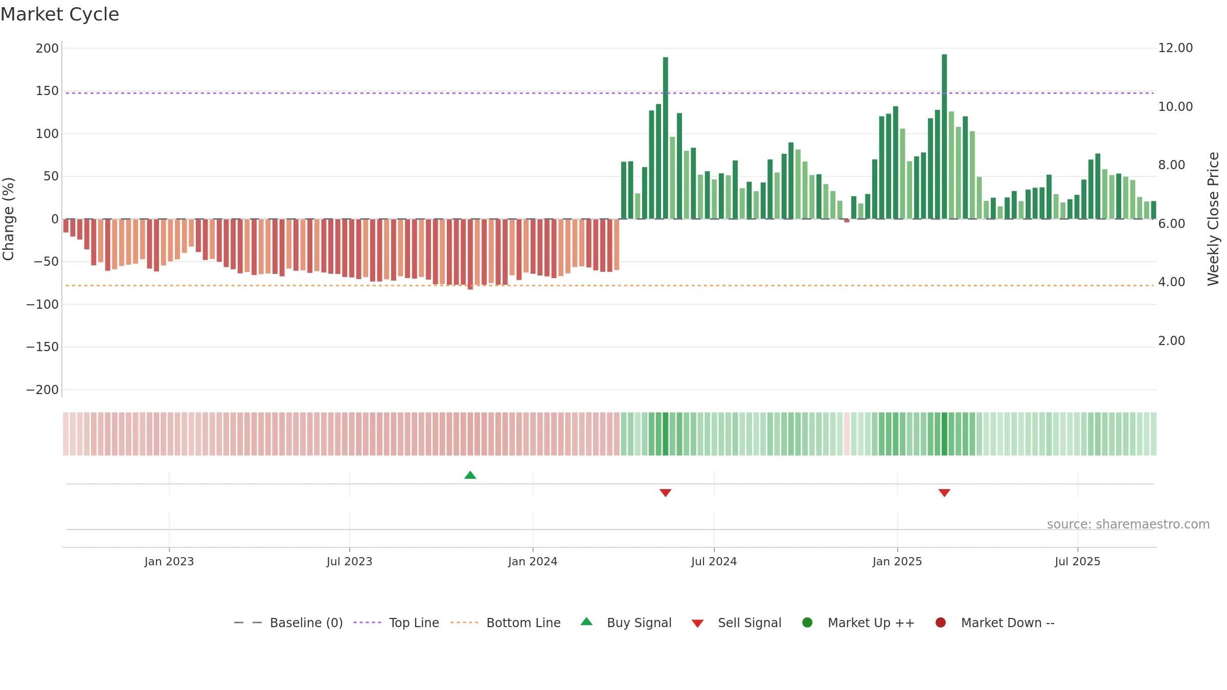The height and width of the screenshot is (690, 1227).
Task: Click the Jan 2024 x-axis label
Action: (533, 562)
